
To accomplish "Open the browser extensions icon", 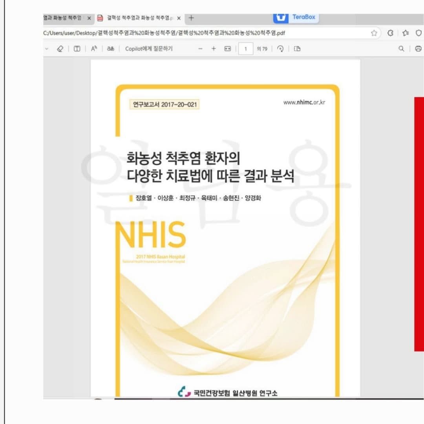I will pos(390,33).
